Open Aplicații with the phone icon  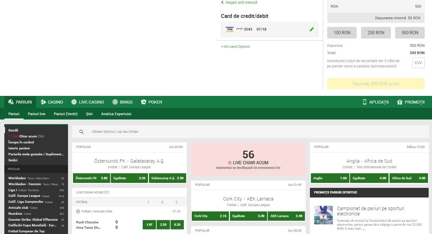[x=376, y=102]
